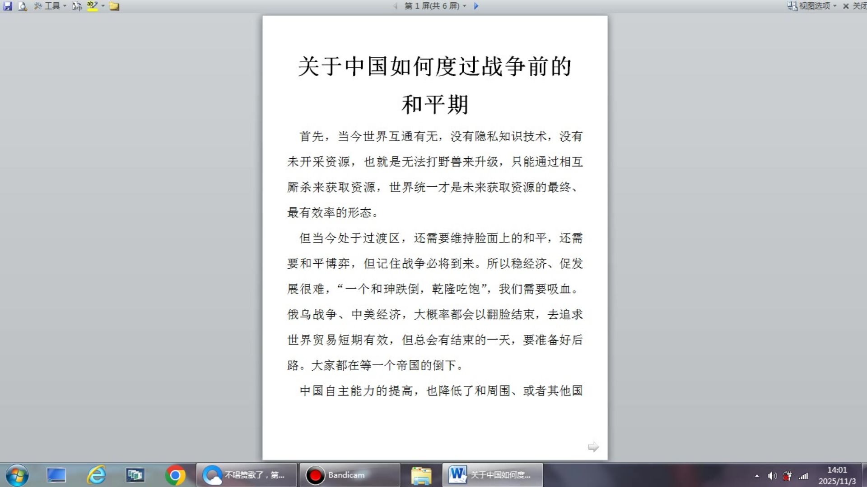
Task: Open the 第1屏(共6屏) screen selector dropdown
Action: pyautogui.click(x=433, y=6)
